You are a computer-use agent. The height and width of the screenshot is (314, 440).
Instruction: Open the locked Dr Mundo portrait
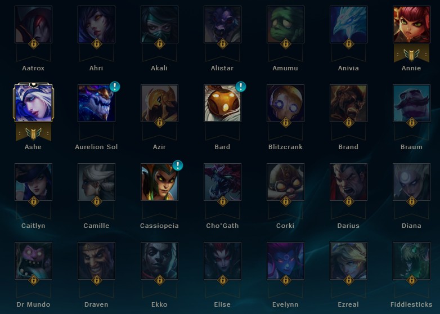coord(33,261)
